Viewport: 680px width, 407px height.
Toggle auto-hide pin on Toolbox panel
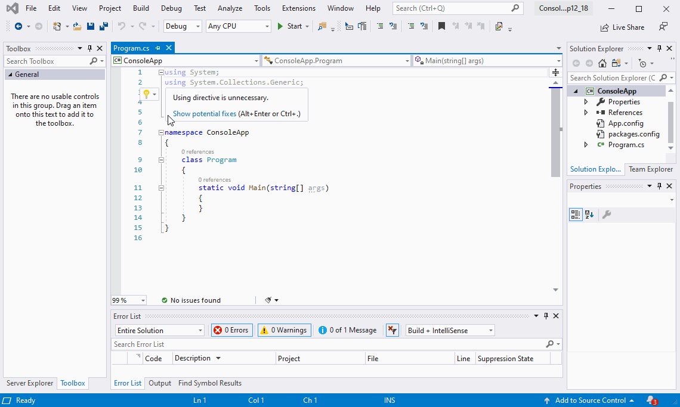click(x=89, y=48)
